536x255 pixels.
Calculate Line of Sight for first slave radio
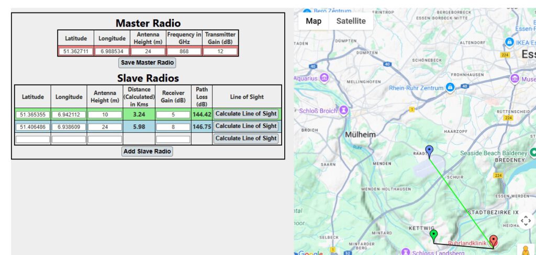pyautogui.click(x=246, y=114)
